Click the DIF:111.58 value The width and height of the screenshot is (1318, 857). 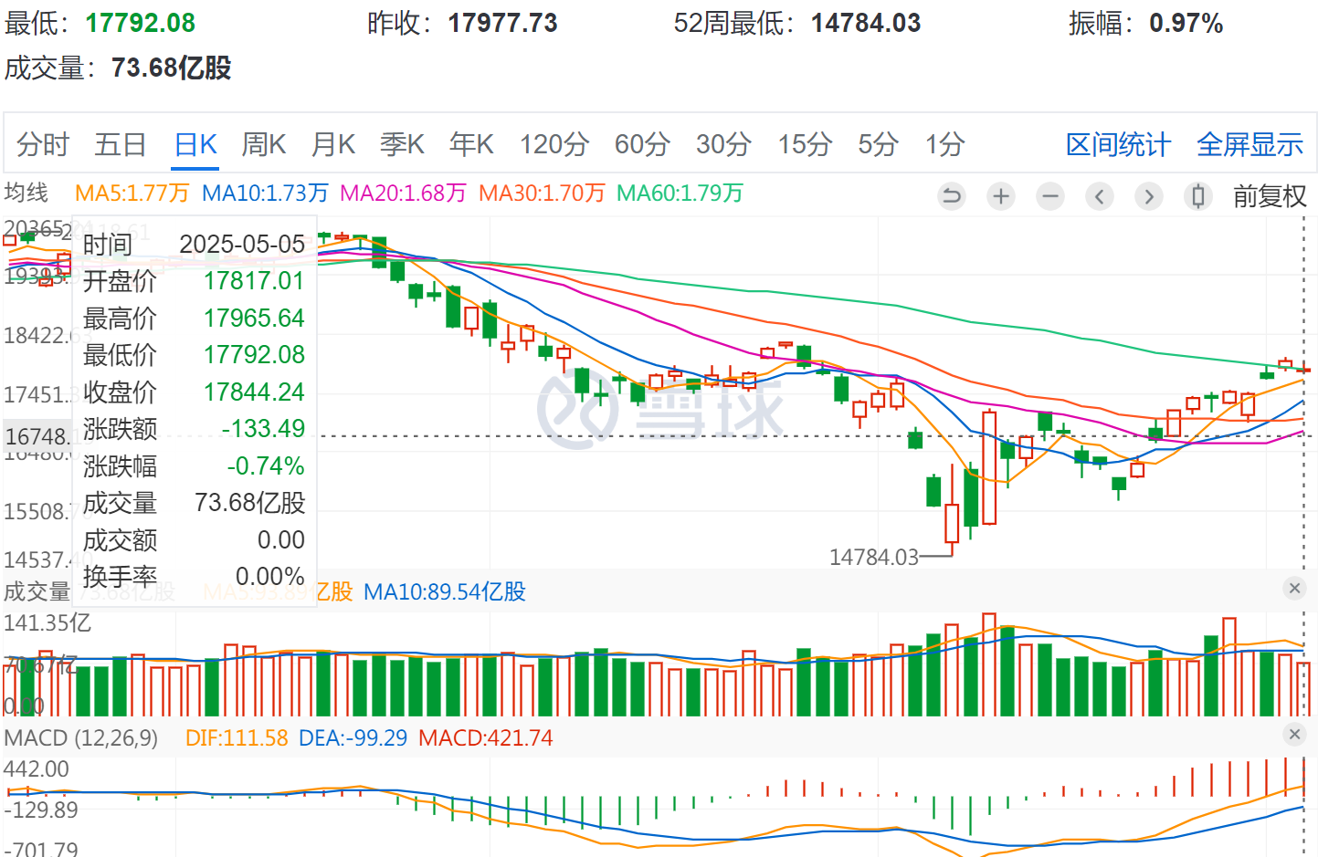(x=237, y=737)
